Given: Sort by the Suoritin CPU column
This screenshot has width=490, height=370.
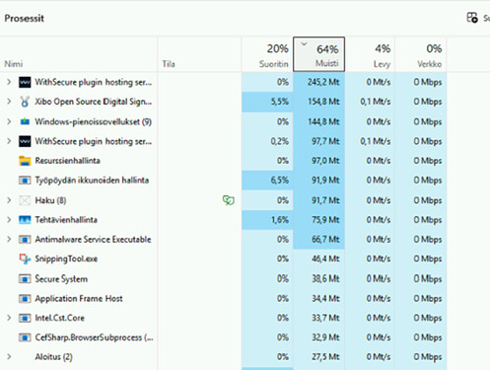Looking at the screenshot, I should point(267,54).
